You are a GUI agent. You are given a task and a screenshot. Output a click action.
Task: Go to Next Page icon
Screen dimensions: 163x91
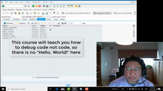click(x=61, y=6)
